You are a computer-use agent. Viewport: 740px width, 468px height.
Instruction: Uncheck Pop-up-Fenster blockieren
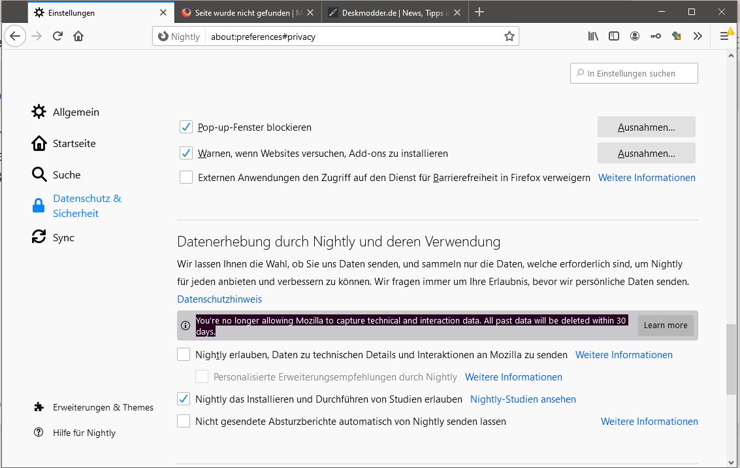pos(186,127)
